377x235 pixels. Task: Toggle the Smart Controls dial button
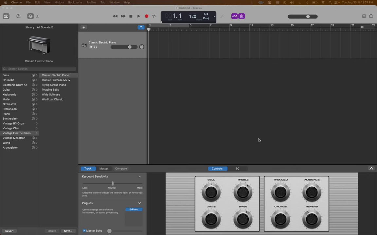click(x=30, y=16)
